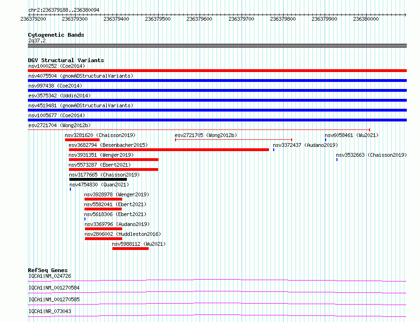Screen dimensions: 420x322
Task: Click the nsv3281620 (Chaisson2019) label
Action: tap(100, 135)
